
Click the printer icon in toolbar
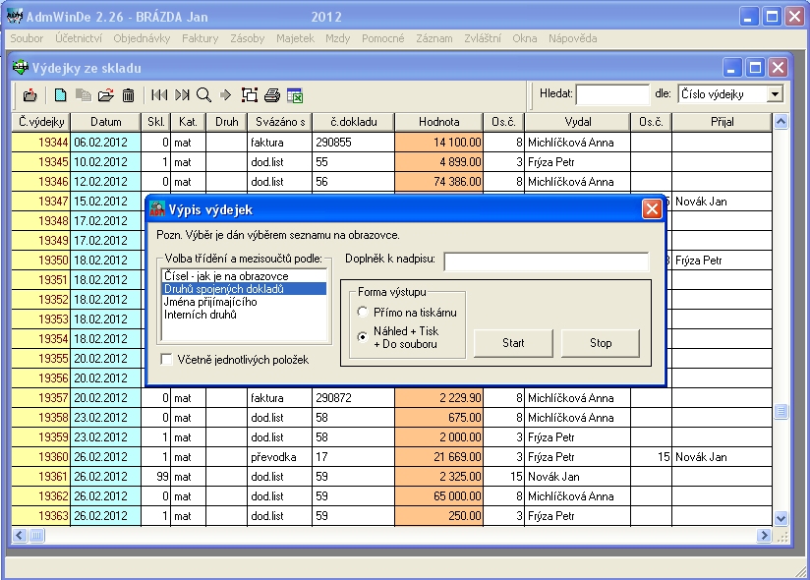click(x=271, y=95)
